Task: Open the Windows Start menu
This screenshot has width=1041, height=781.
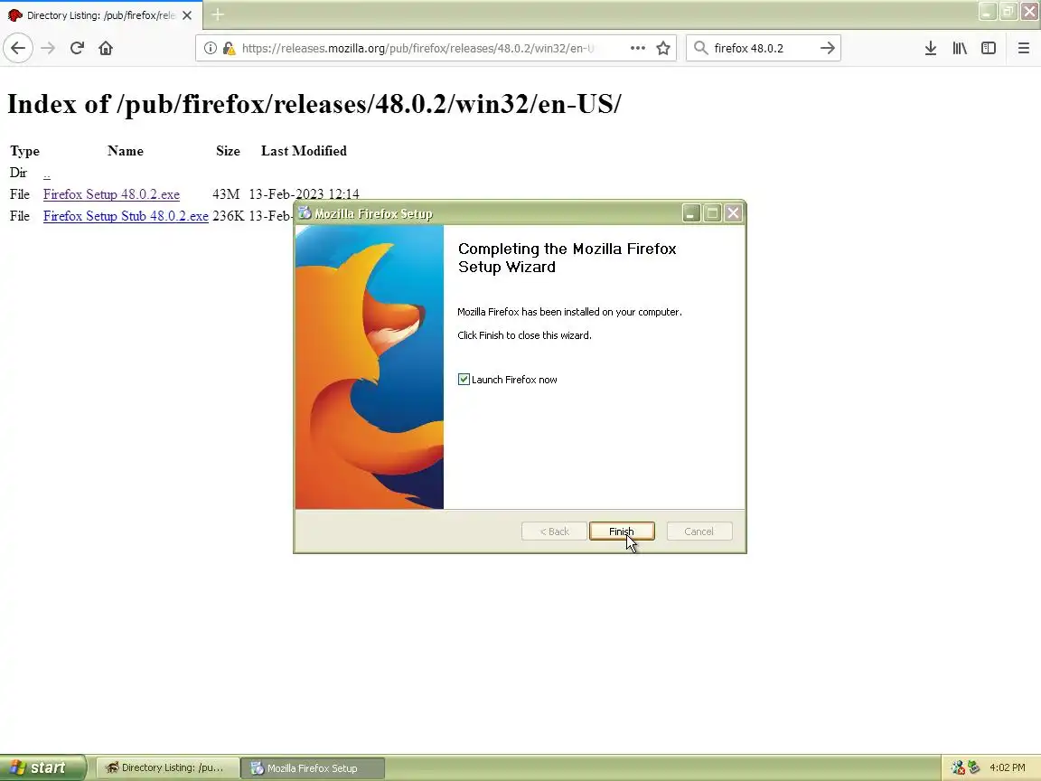Action: tap(42, 767)
